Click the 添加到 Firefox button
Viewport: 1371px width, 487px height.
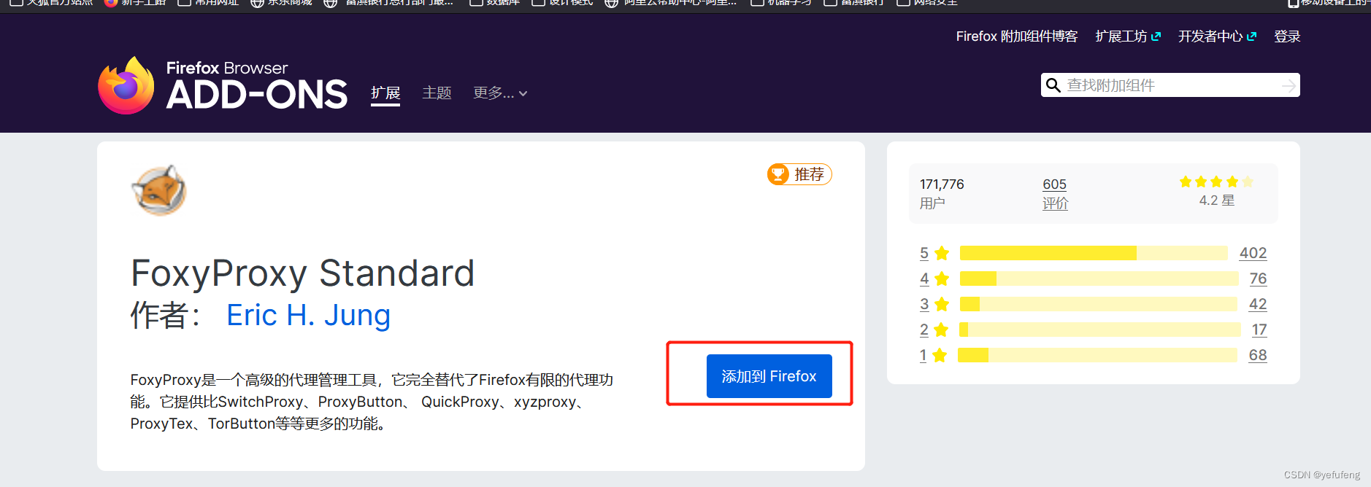tap(769, 376)
